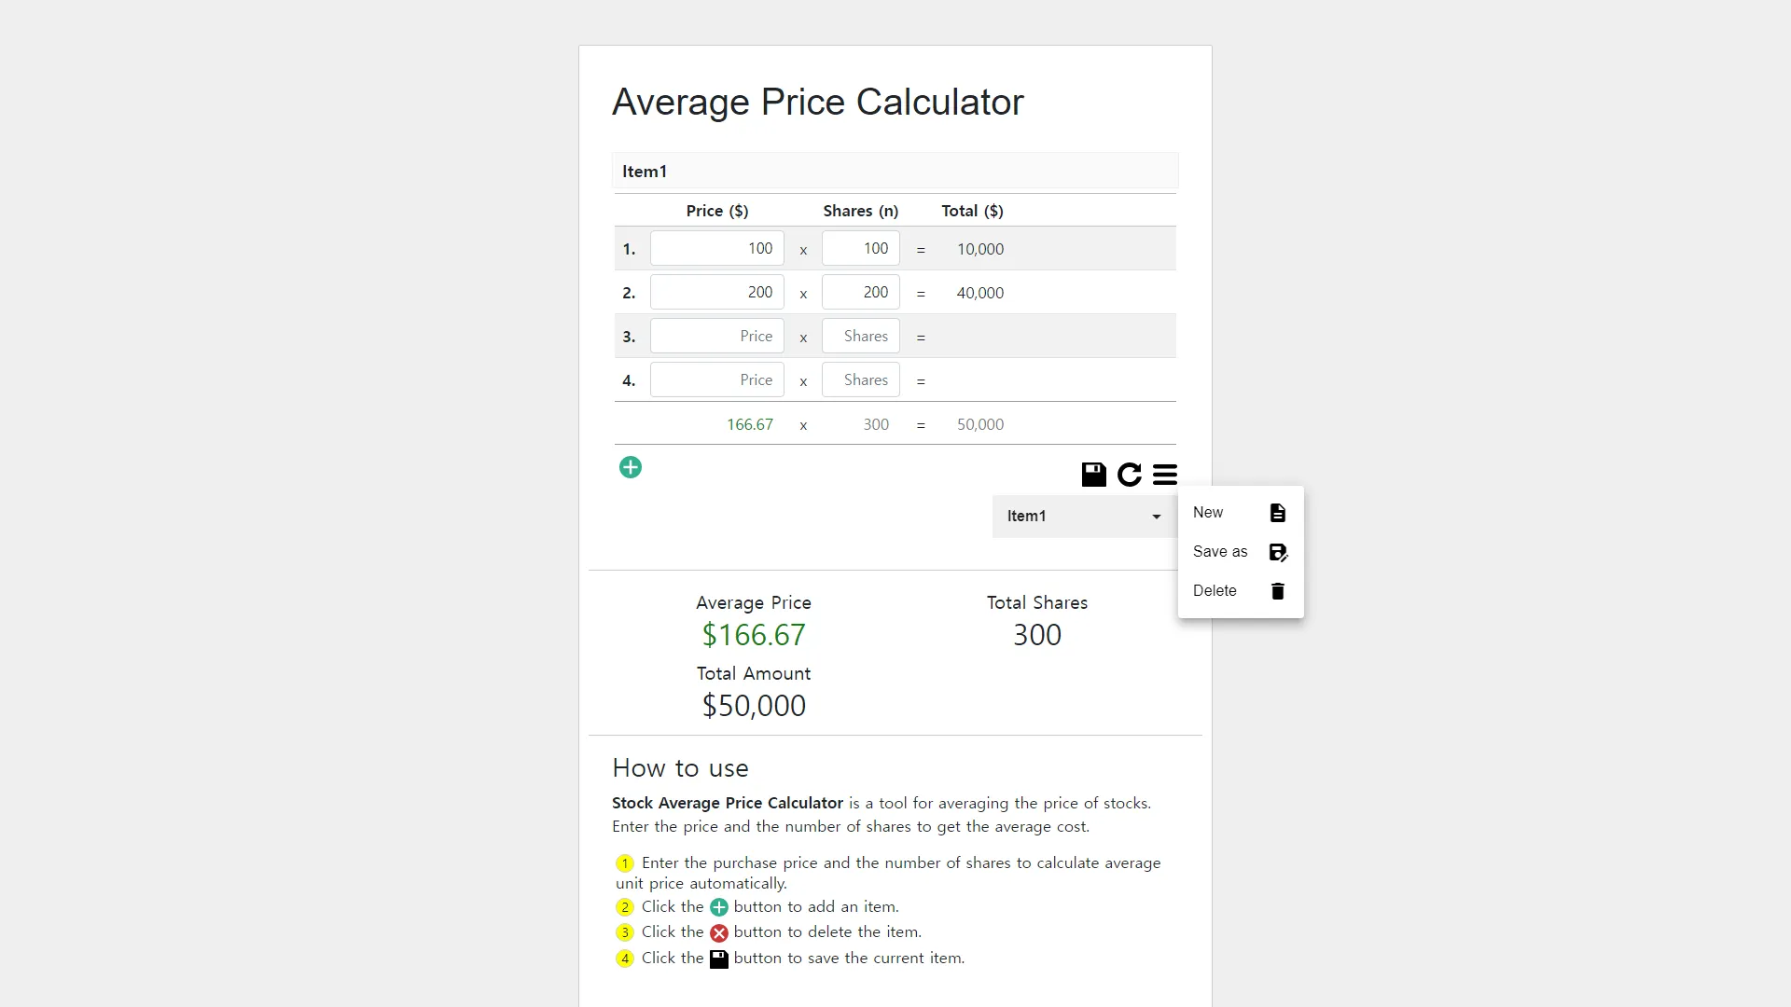Click the green plus add-row icon
1791x1007 pixels.
[x=631, y=467]
